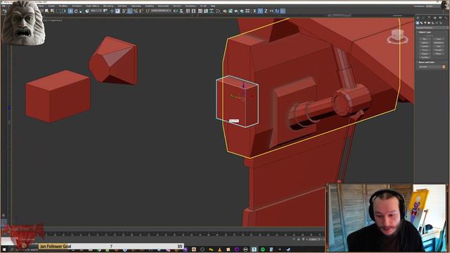Open the Customize menu

click(136, 6)
